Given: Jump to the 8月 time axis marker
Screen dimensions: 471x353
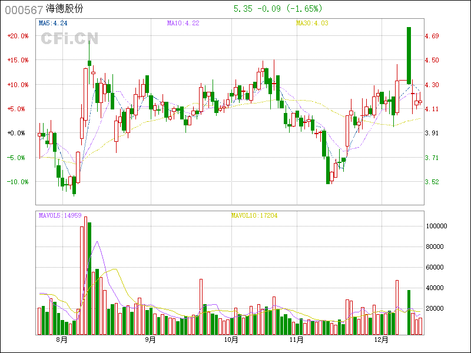Looking at the screenshot, I should [61, 339].
